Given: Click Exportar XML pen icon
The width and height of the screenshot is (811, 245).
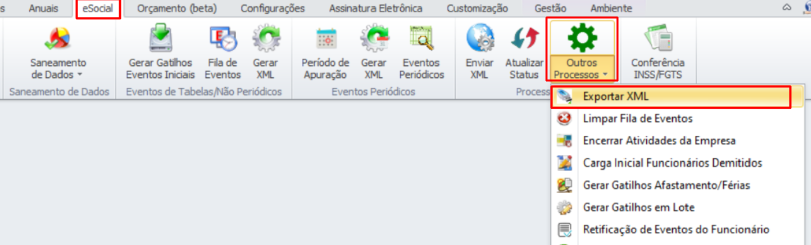Looking at the screenshot, I should (x=565, y=97).
